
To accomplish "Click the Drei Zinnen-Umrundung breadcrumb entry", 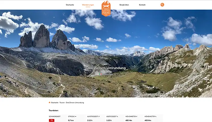I will click(x=75, y=103).
